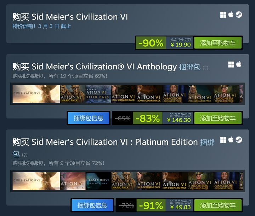Open Indonesia scenario pack thumbnail in Platinum Edition
Viewport: 255px width, 216px height.
click(200, 181)
